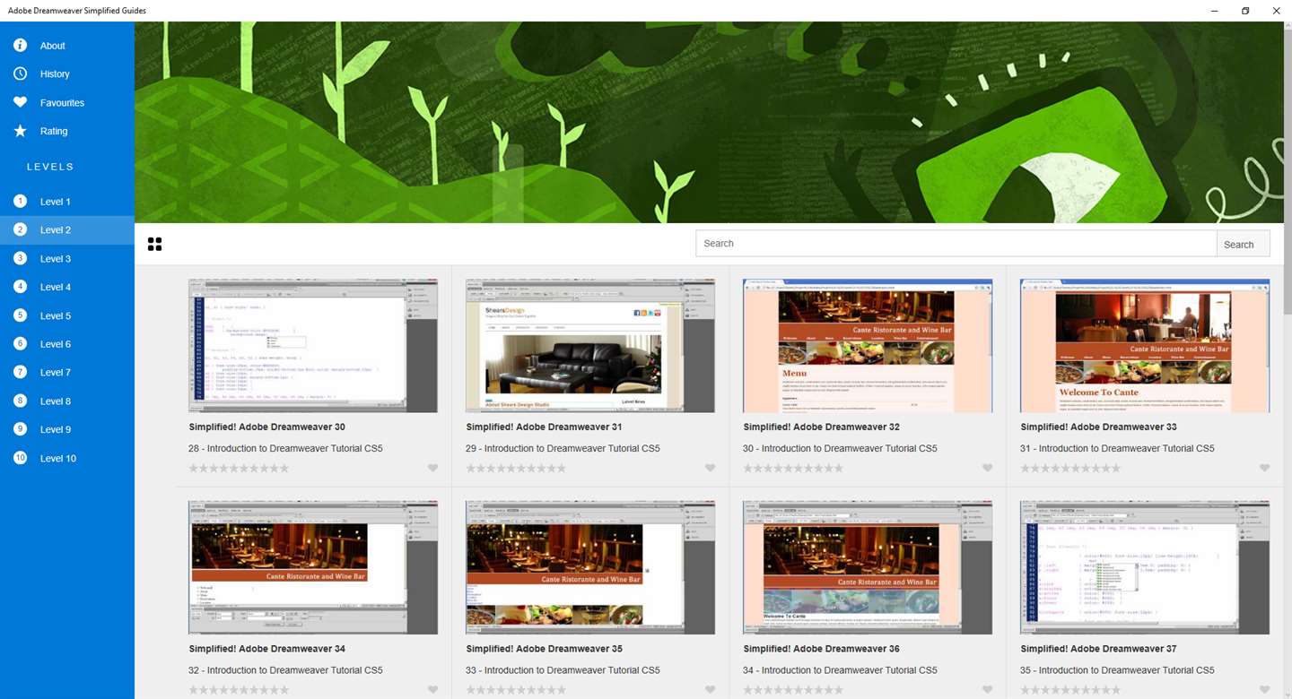Click '29 - Introduction to Dreamweaver Tutorial CS5'
Viewport: 1292px width, 699px height.
tap(563, 448)
